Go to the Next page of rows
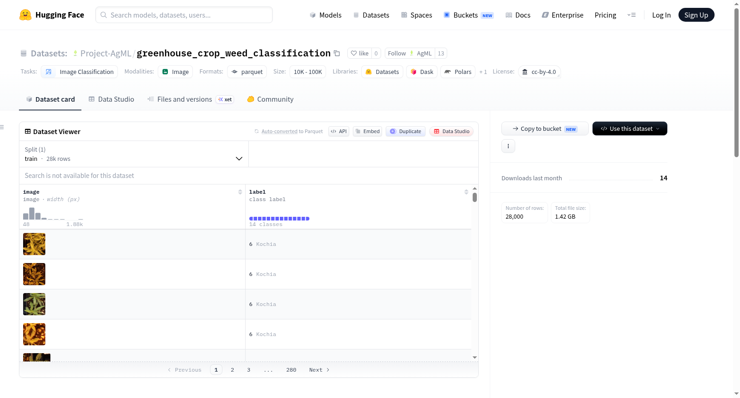Viewport: 740px width, 398px height. coord(319,370)
